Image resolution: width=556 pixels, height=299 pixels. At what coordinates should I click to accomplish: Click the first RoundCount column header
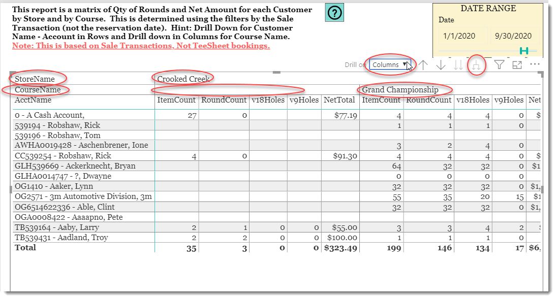click(x=224, y=100)
